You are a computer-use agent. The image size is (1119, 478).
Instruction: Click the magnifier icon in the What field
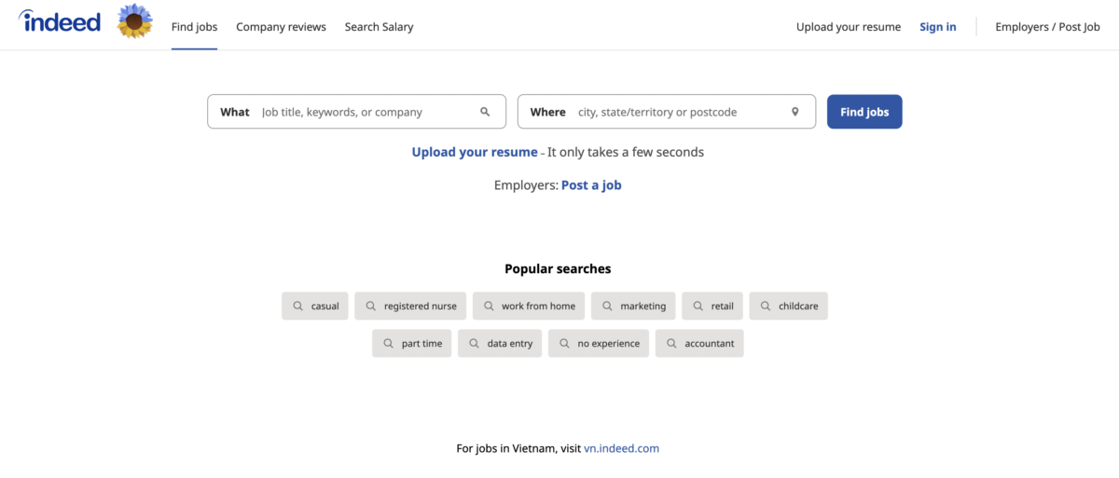(485, 112)
